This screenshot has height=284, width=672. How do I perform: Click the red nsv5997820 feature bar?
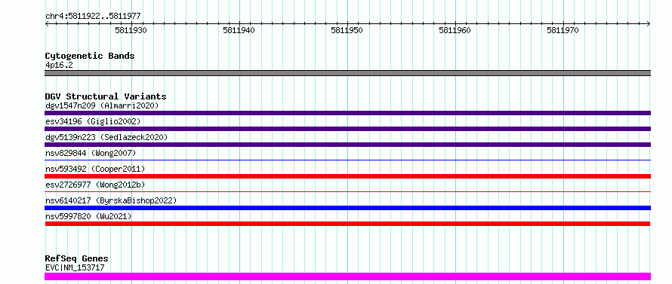point(347,224)
